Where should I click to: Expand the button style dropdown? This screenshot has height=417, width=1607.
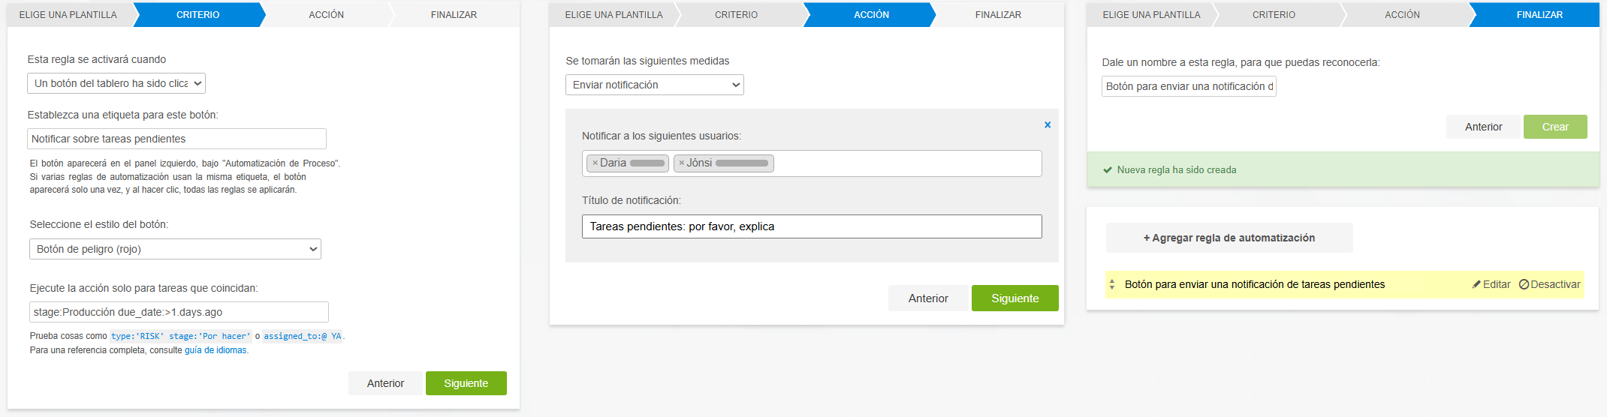tap(175, 249)
